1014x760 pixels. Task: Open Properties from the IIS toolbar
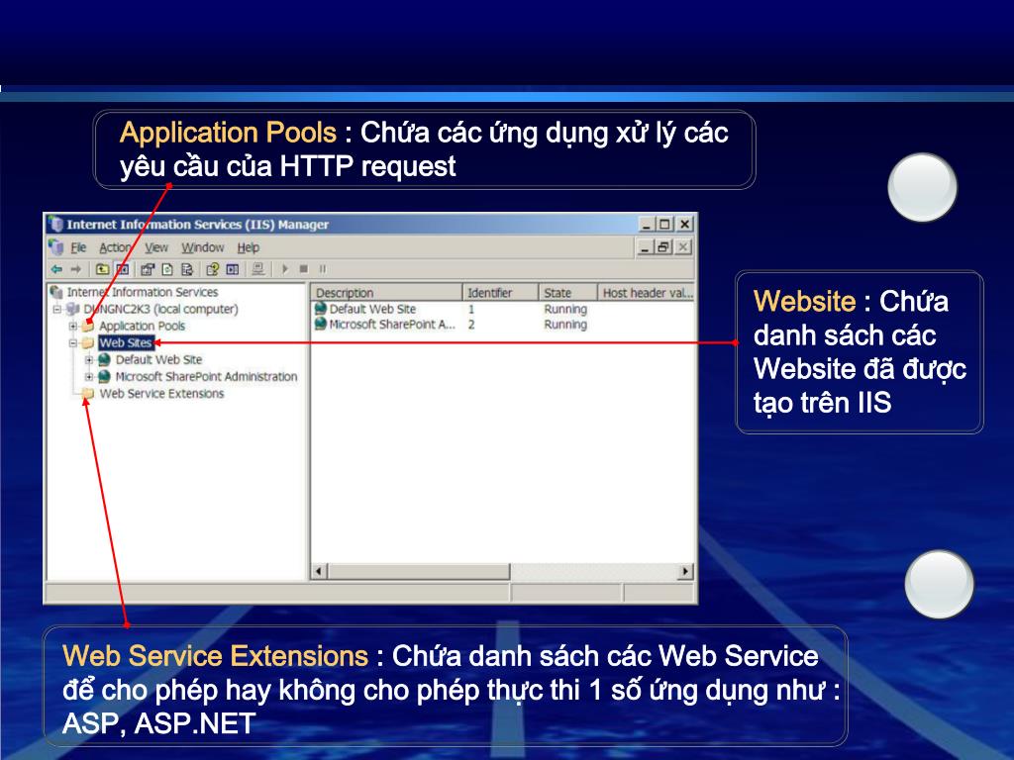[148, 269]
